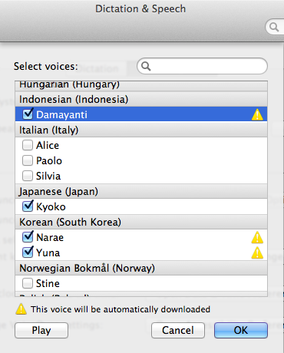The height and width of the screenshot is (353, 284).
Task: Select the Alice voice name
Action: pyautogui.click(x=48, y=145)
